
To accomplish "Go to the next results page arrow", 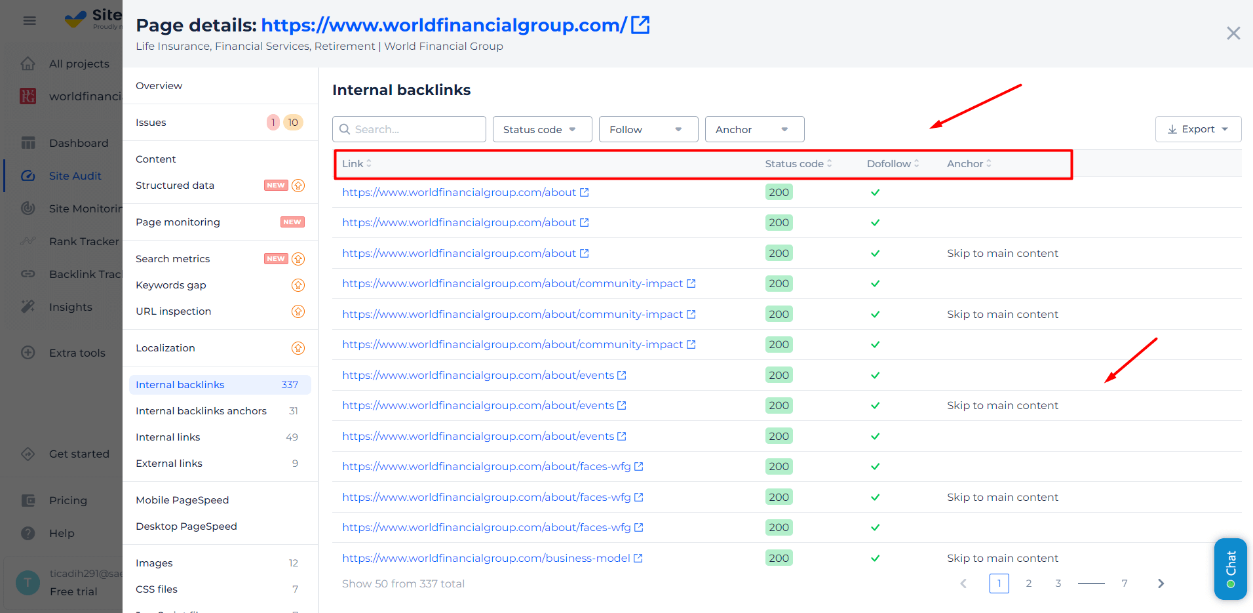I will [1161, 583].
